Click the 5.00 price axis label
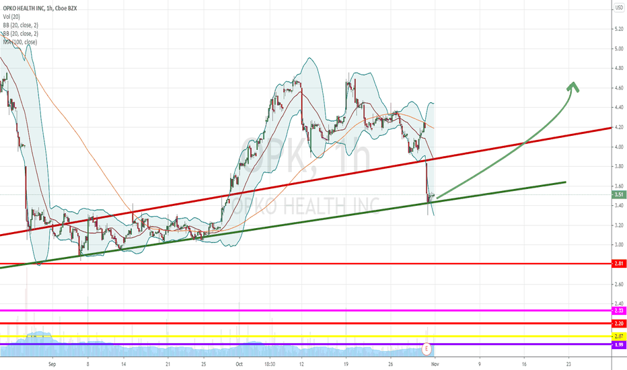627x370 pixels. [619, 49]
